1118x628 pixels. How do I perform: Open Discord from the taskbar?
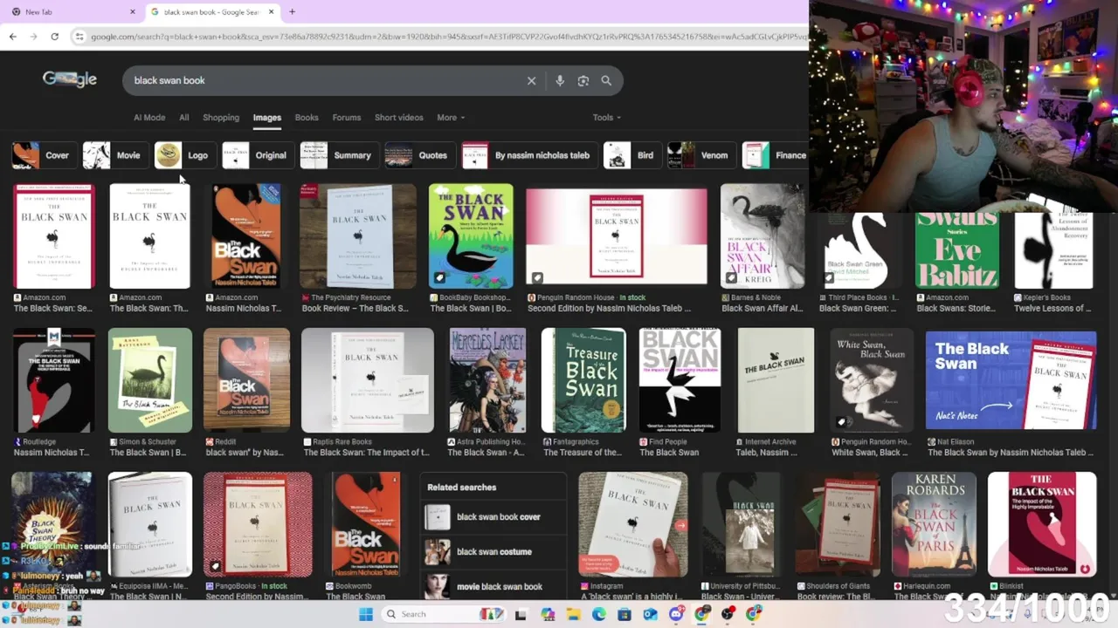click(676, 614)
